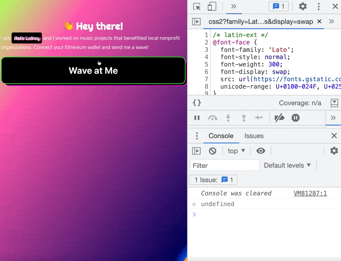Toggle deactivate breakpoints
Viewport: 341px width, 261px height.
pos(279,118)
